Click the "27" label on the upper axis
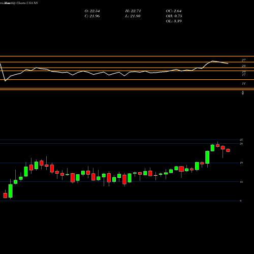Viewport: 254px width, 254px height. tap(243, 60)
